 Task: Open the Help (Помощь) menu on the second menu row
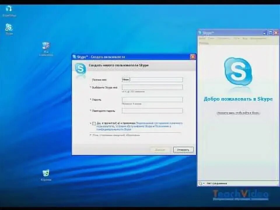[x=204, y=43]
